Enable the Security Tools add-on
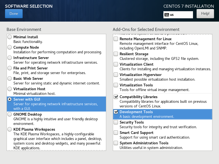This screenshot has height=164, width=219. click(116, 122)
